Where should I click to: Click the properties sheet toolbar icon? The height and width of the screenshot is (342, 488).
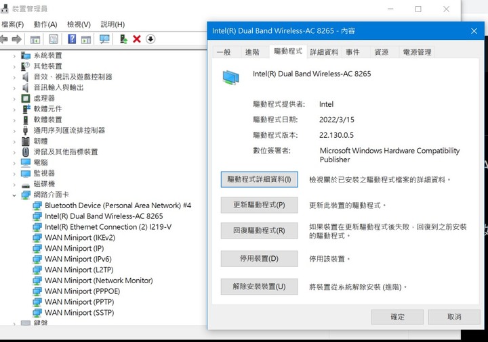(x=54, y=39)
